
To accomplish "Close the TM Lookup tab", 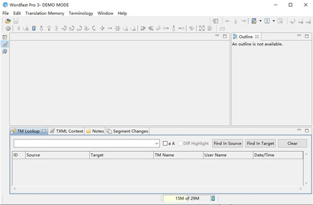I will [44, 131].
